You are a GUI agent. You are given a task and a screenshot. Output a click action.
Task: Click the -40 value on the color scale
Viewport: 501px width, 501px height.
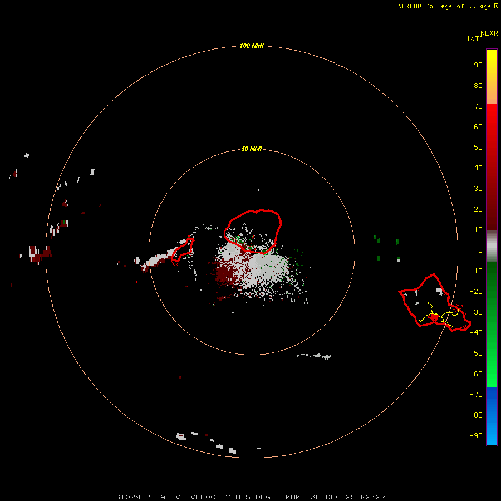[476, 333]
